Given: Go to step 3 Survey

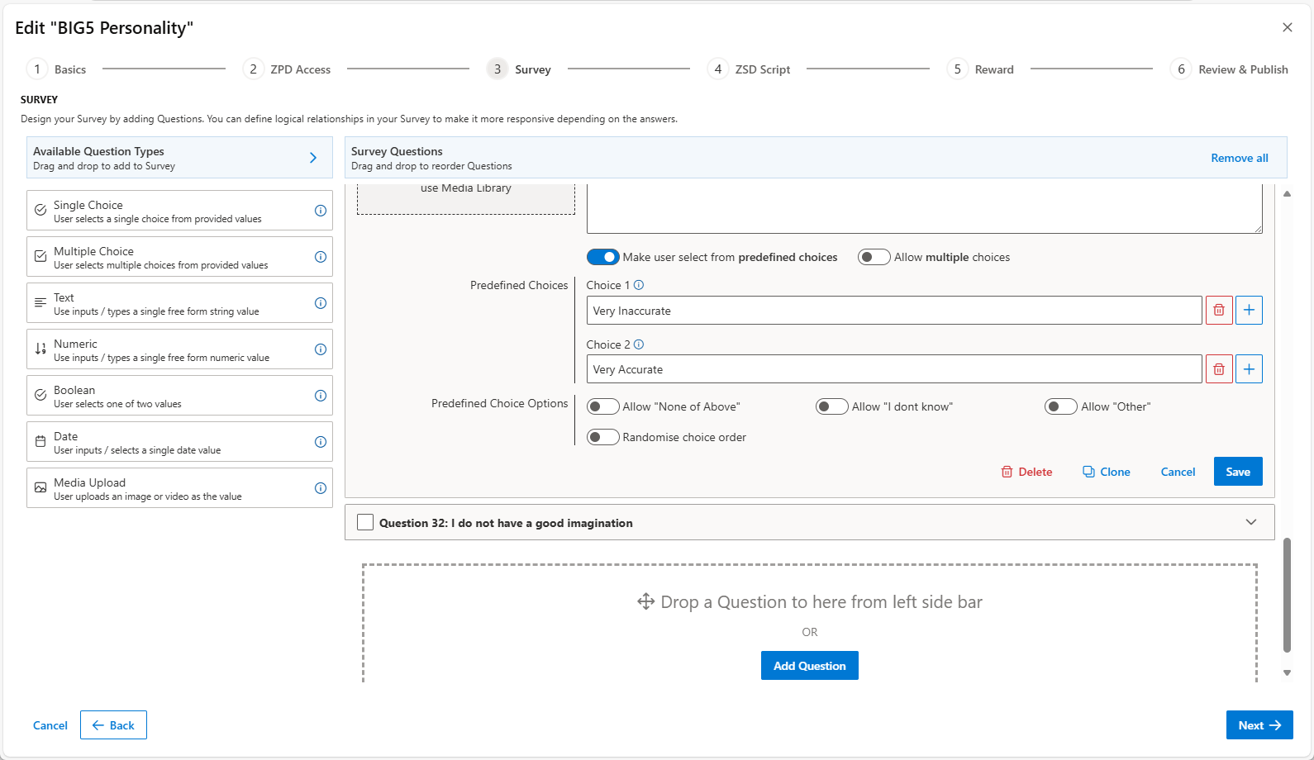Looking at the screenshot, I should pyautogui.click(x=519, y=69).
